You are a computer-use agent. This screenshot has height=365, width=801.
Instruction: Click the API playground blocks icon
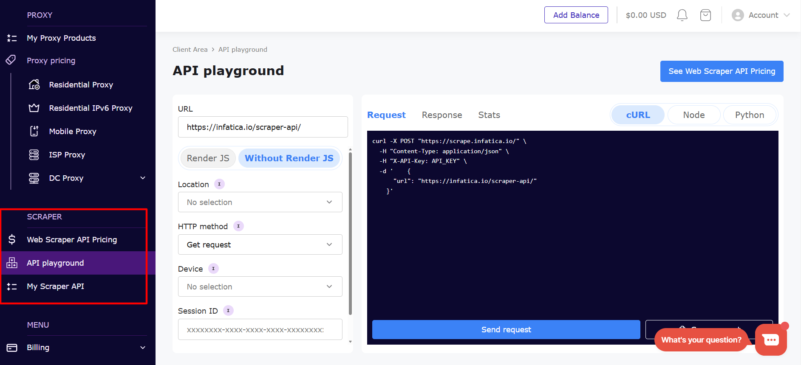pos(12,263)
